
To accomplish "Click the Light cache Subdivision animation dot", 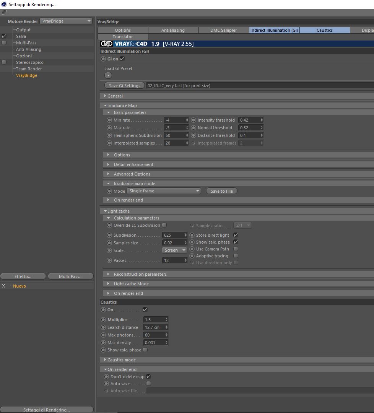I will [x=109, y=235].
